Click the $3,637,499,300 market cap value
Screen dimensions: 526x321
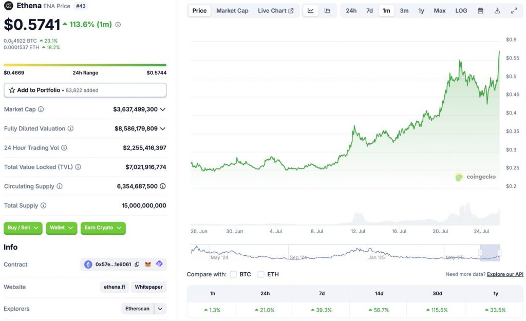(x=135, y=109)
